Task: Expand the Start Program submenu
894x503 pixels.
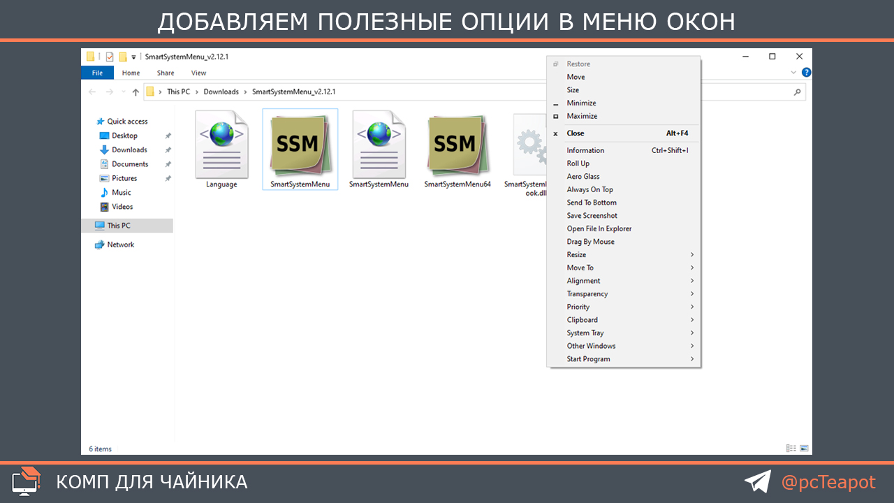Action: [x=624, y=359]
